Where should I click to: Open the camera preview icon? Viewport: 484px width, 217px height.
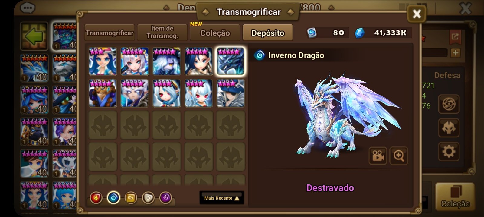pos(378,156)
